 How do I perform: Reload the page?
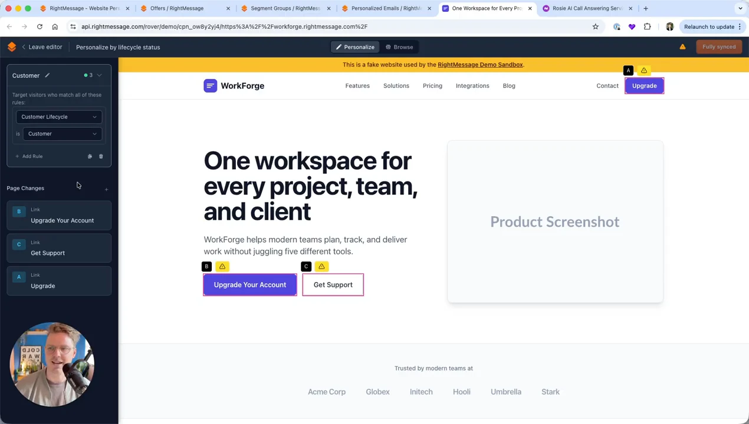(x=40, y=26)
